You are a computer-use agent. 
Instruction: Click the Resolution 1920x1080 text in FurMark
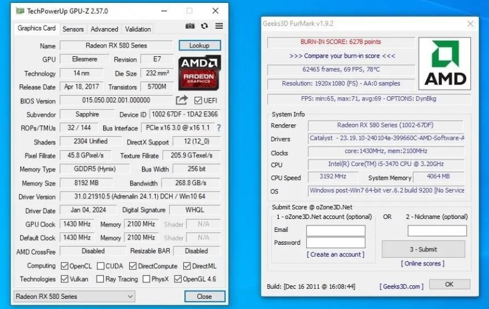(341, 83)
